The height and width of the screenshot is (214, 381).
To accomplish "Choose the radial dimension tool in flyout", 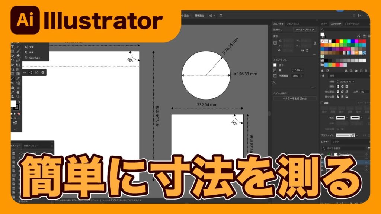I will (x=37, y=72).
